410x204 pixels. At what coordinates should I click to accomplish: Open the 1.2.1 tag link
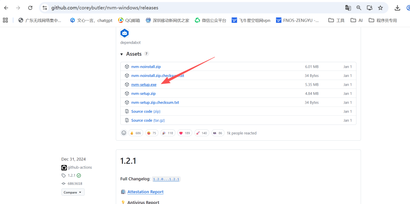coord(71,176)
